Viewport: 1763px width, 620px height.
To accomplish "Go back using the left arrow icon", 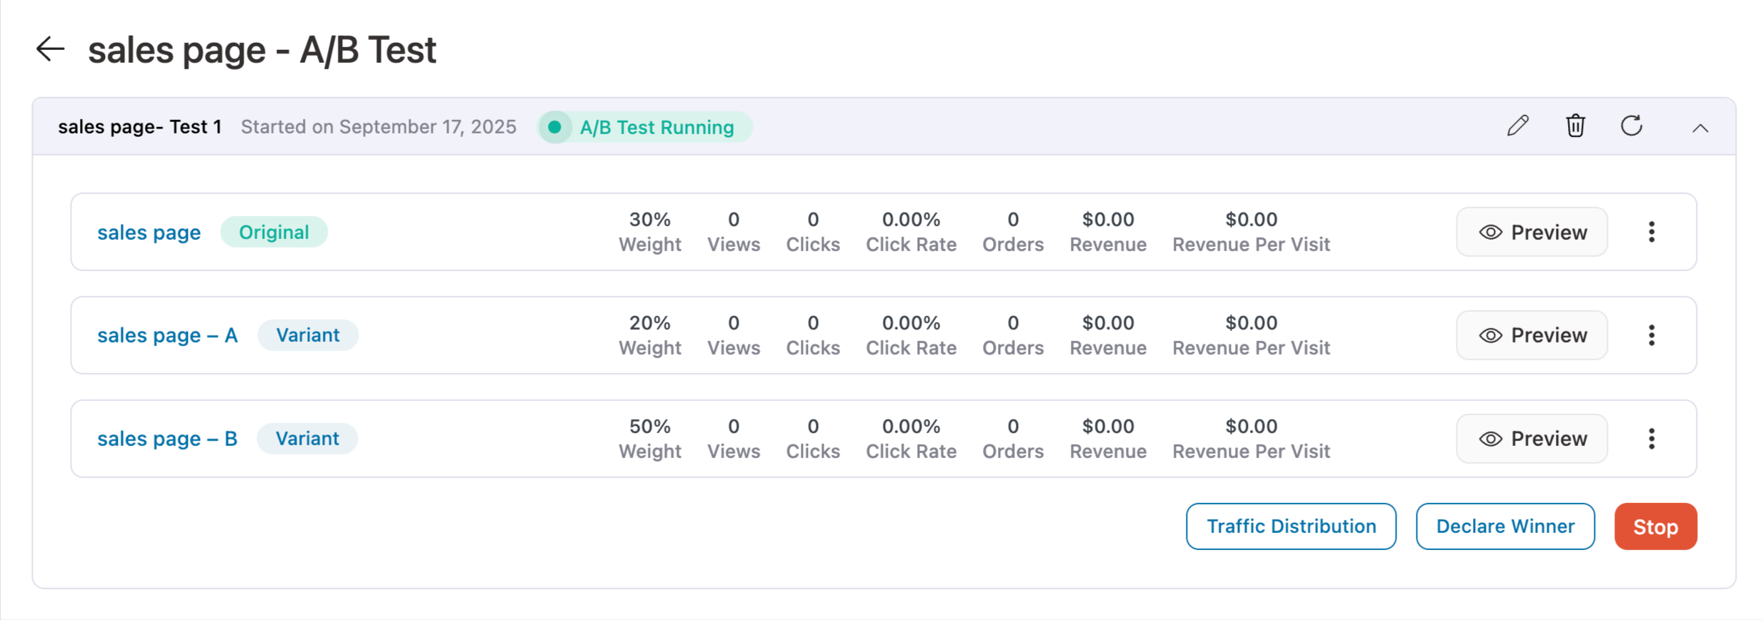I will pos(51,49).
